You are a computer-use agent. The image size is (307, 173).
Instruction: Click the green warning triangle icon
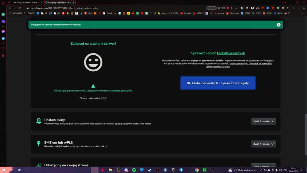pos(93,86)
